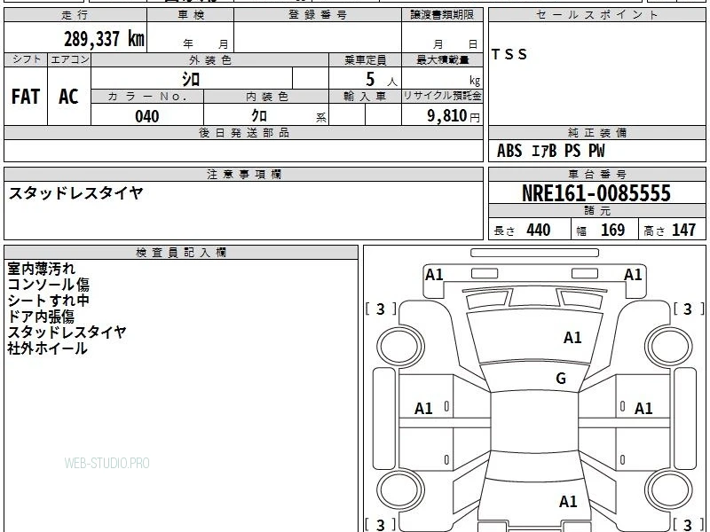Image resolution: width=710 pixels, height=532 pixels.
Task: Select the recycle deposit 9,810円
Action: click(x=454, y=116)
